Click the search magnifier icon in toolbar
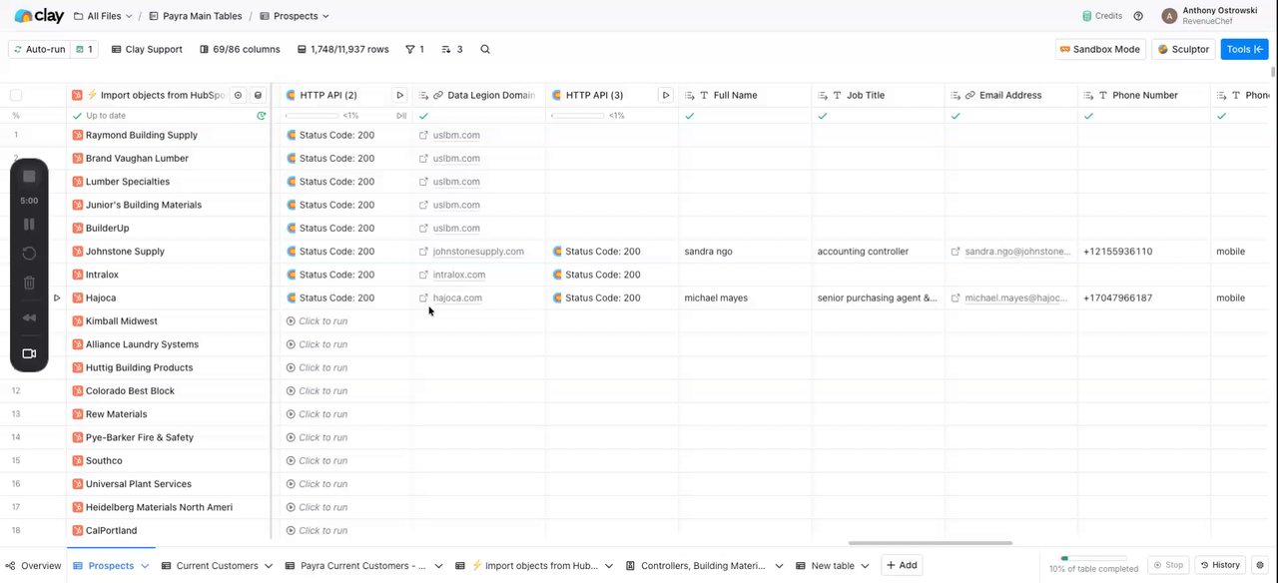 [x=485, y=49]
